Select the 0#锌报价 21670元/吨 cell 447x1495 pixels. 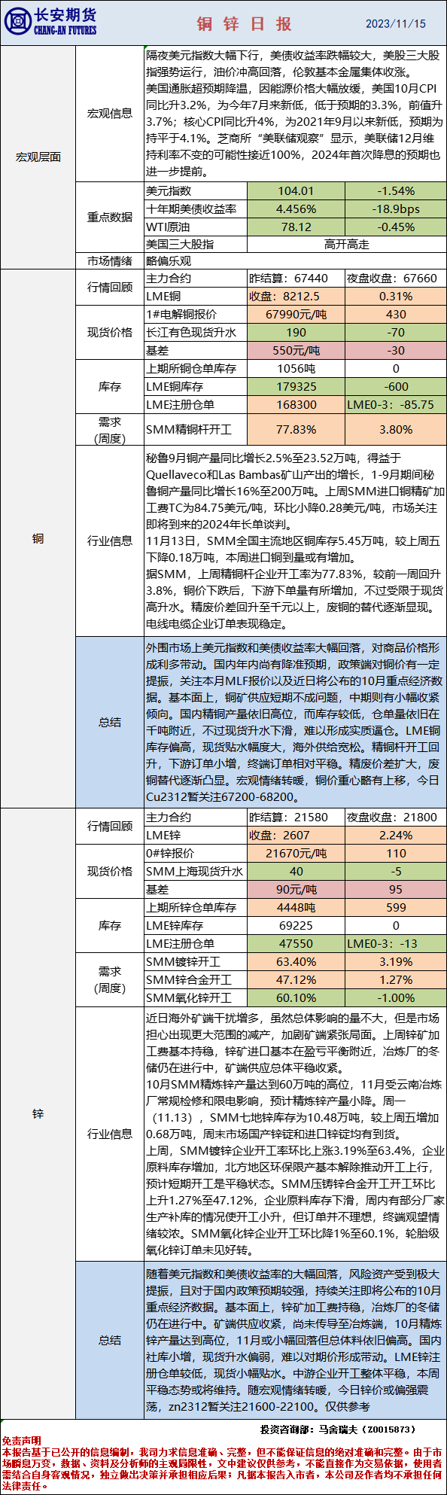296,854
